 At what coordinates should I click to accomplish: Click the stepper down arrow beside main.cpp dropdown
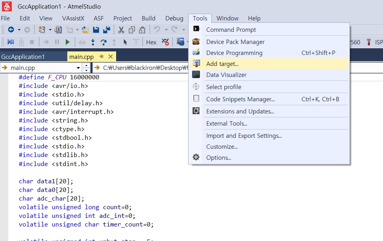pos(86,70)
